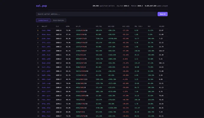The width and height of the screenshot is (204, 118).
Task: Click the AVG WIN column header
Action: [x=111, y=26]
